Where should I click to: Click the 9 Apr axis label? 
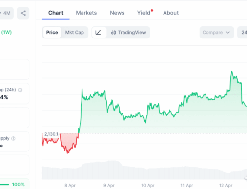[x=109, y=186]
